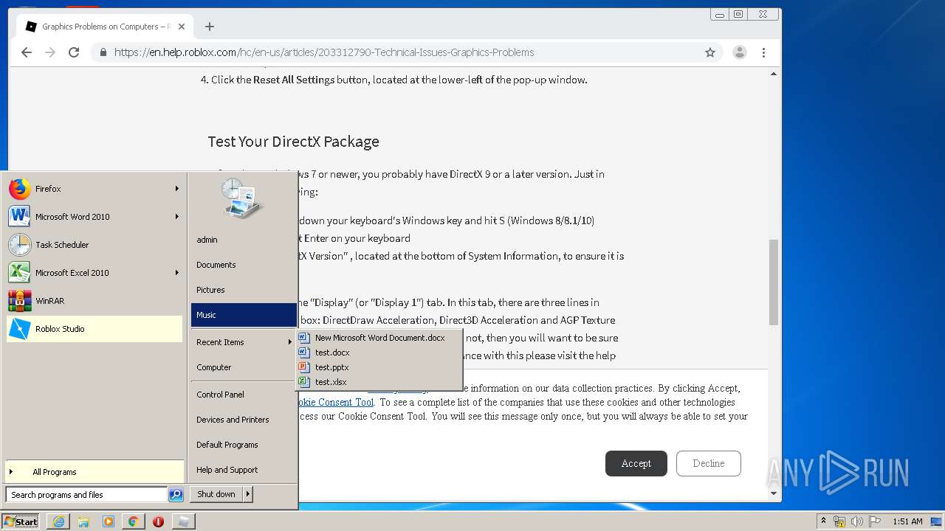Viewport: 945px width, 531px height.
Task: Open Help and Support
Action: click(244, 470)
